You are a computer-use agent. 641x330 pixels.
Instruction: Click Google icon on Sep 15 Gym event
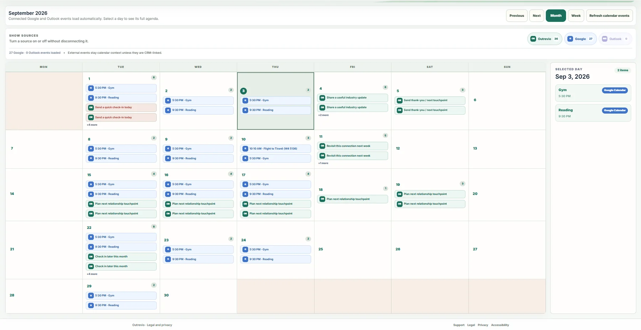point(91,184)
